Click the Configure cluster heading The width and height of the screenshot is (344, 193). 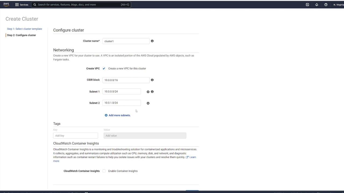[69, 30]
